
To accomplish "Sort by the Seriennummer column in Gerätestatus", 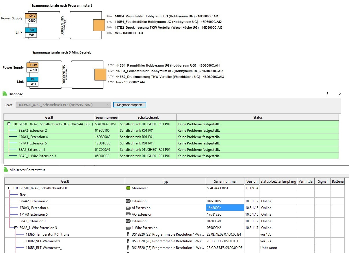I will click(x=225, y=181).
